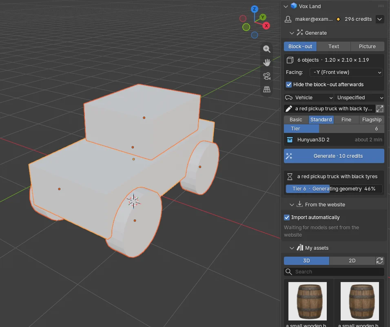Uncheck Hide the block-out afterwards

point(289,85)
